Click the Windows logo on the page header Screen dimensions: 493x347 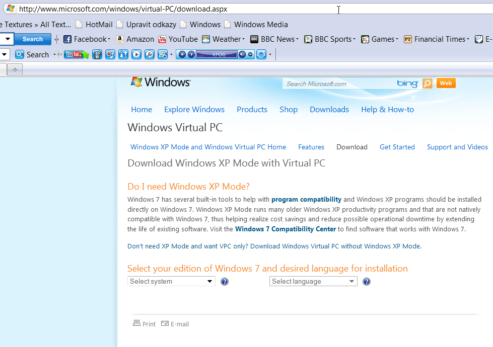click(160, 82)
